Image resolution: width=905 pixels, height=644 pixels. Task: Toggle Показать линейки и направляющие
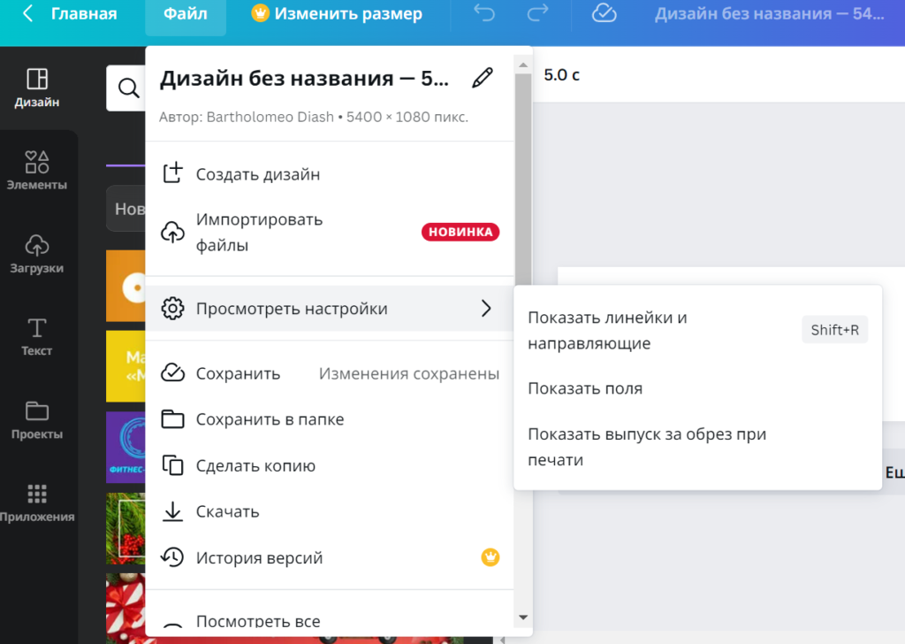coord(608,330)
